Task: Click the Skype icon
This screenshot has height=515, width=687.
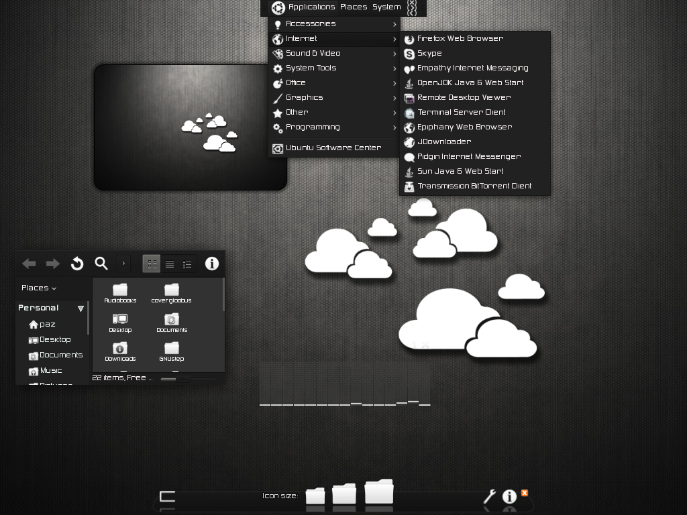Action: tap(409, 54)
